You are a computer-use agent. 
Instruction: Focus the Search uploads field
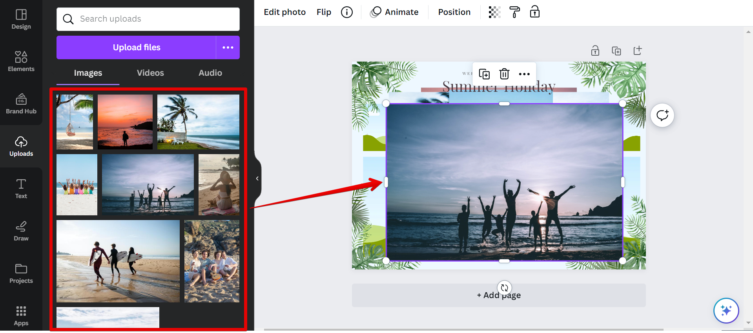point(148,19)
